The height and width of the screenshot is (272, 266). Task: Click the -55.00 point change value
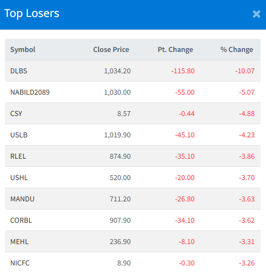pos(185,92)
